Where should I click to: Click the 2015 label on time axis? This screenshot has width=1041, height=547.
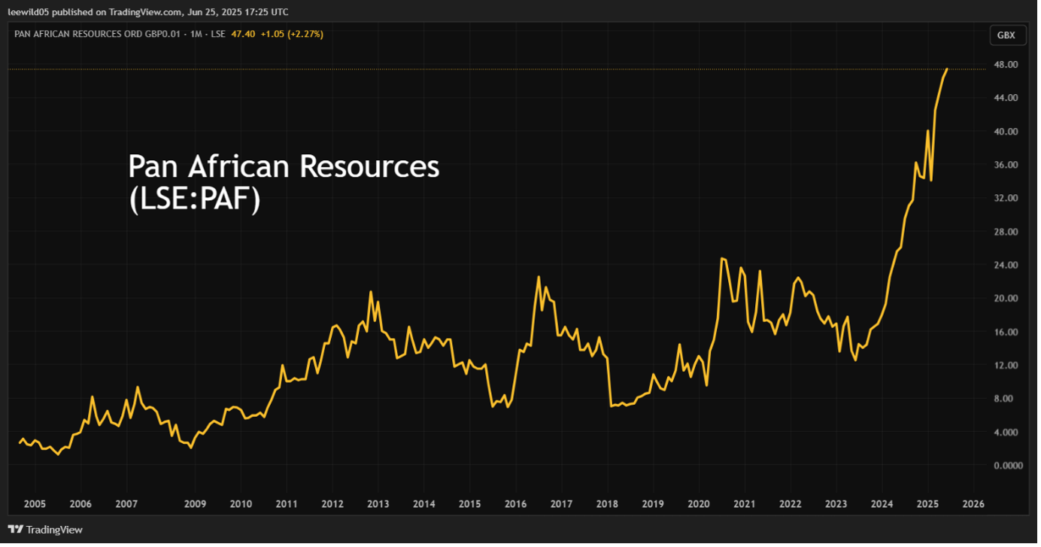click(x=470, y=504)
